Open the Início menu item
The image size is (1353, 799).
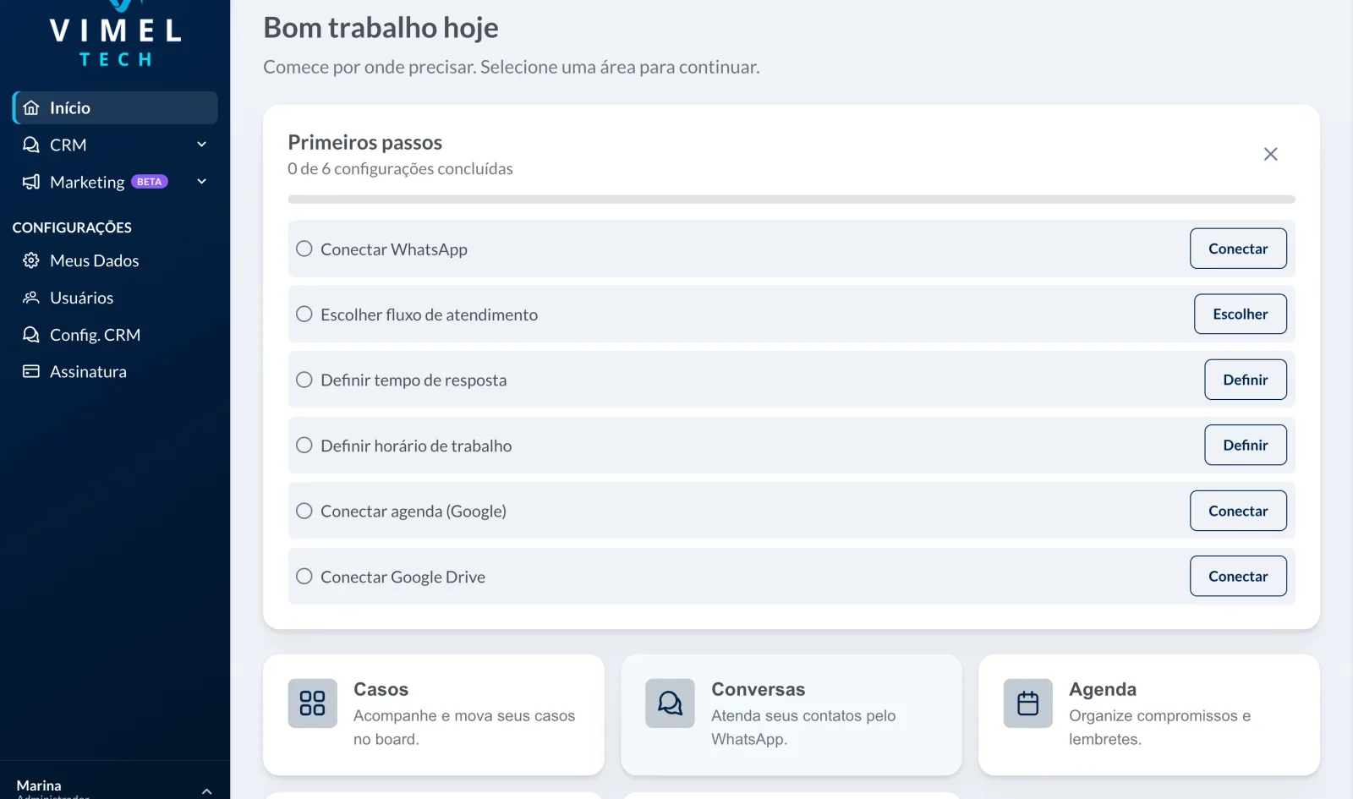(115, 108)
